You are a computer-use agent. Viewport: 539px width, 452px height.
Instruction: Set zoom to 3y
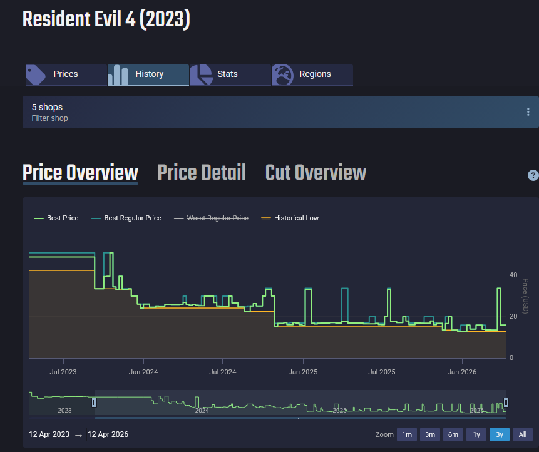(500, 434)
